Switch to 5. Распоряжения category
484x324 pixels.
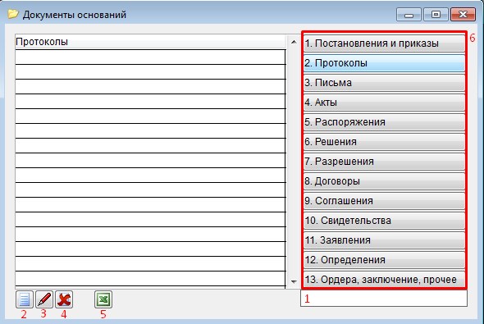pyautogui.click(x=384, y=122)
